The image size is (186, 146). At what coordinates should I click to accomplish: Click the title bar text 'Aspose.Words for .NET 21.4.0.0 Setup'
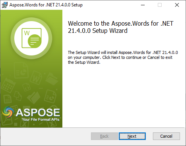[x=46, y=5]
